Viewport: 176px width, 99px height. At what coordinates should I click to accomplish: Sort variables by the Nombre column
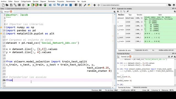tap(121, 15)
